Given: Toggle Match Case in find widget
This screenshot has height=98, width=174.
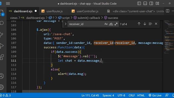Looking at the screenshot, I should click(106, 24).
